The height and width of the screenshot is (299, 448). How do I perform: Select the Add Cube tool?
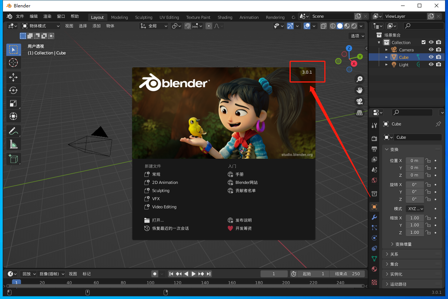point(13,159)
